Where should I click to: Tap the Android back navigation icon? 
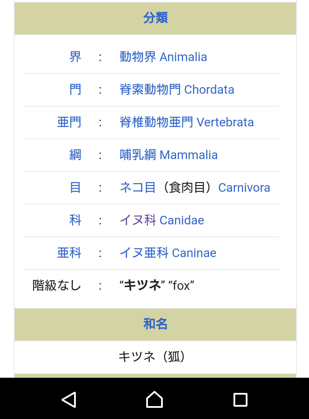(69, 400)
